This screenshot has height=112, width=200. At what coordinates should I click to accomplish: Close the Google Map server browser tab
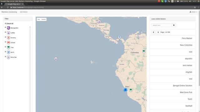(22, 4)
